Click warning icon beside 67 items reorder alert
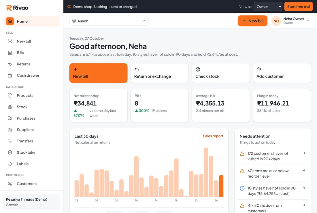317x213 pixels. (242, 171)
